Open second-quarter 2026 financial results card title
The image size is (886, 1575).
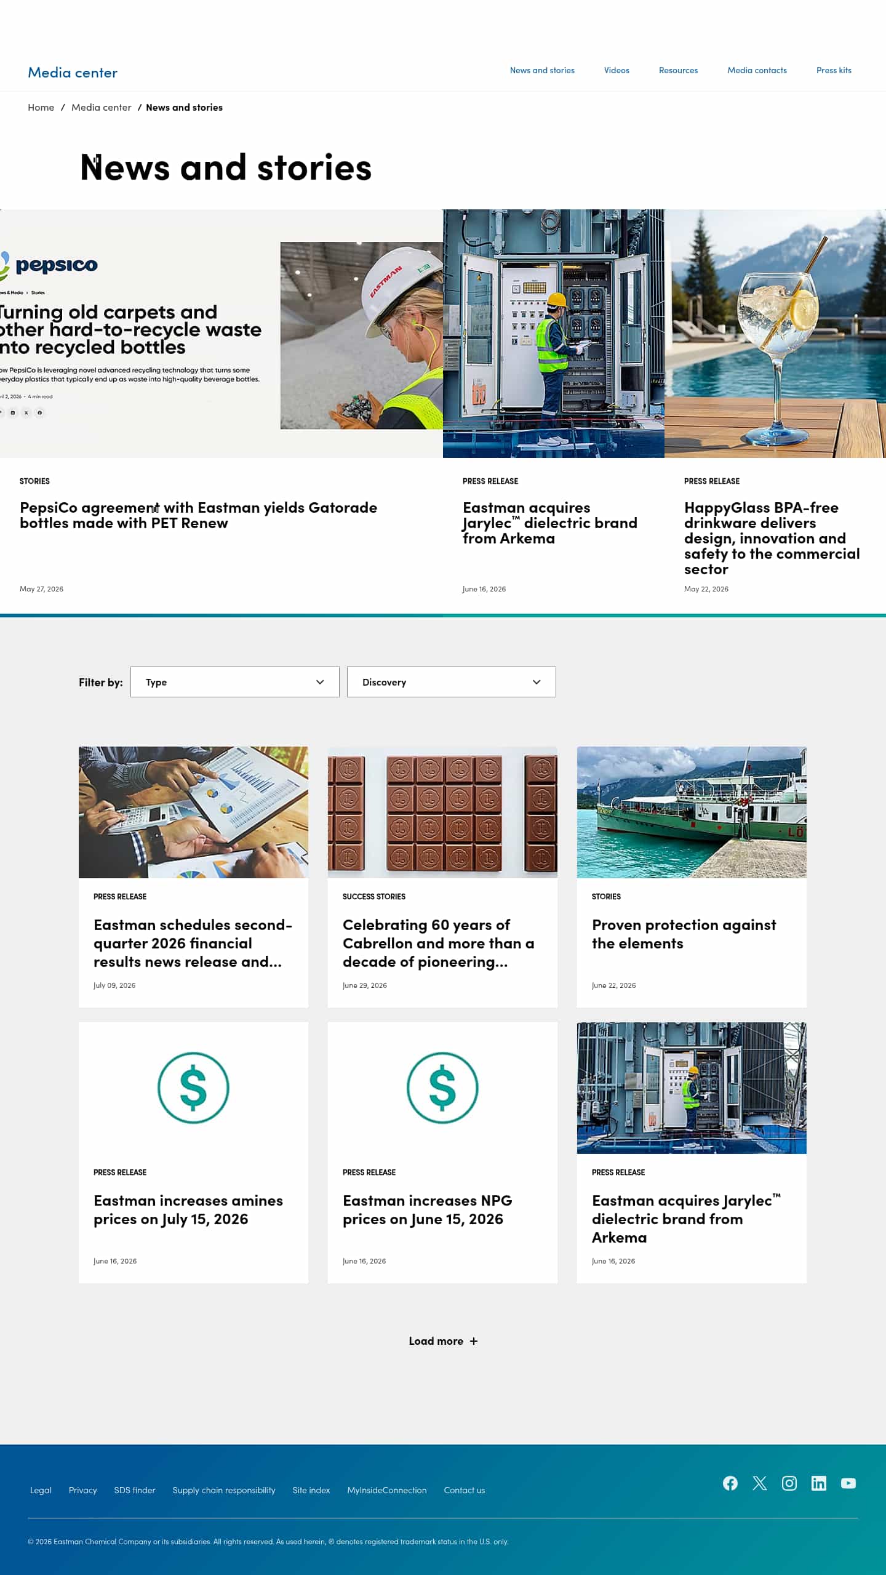tap(193, 943)
